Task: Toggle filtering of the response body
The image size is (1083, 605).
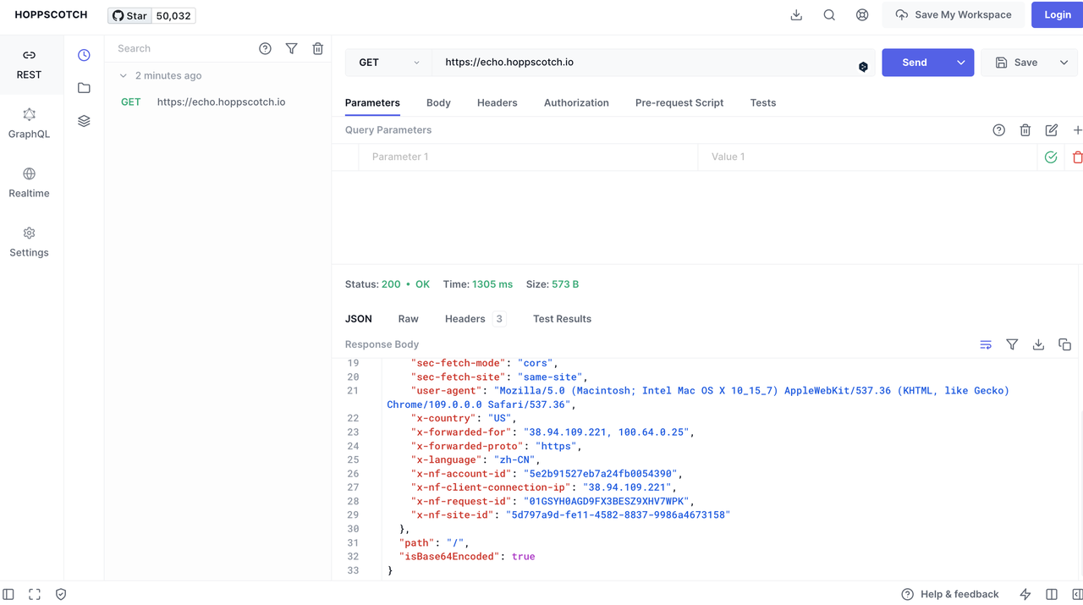Action: pyautogui.click(x=1012, y=344)
